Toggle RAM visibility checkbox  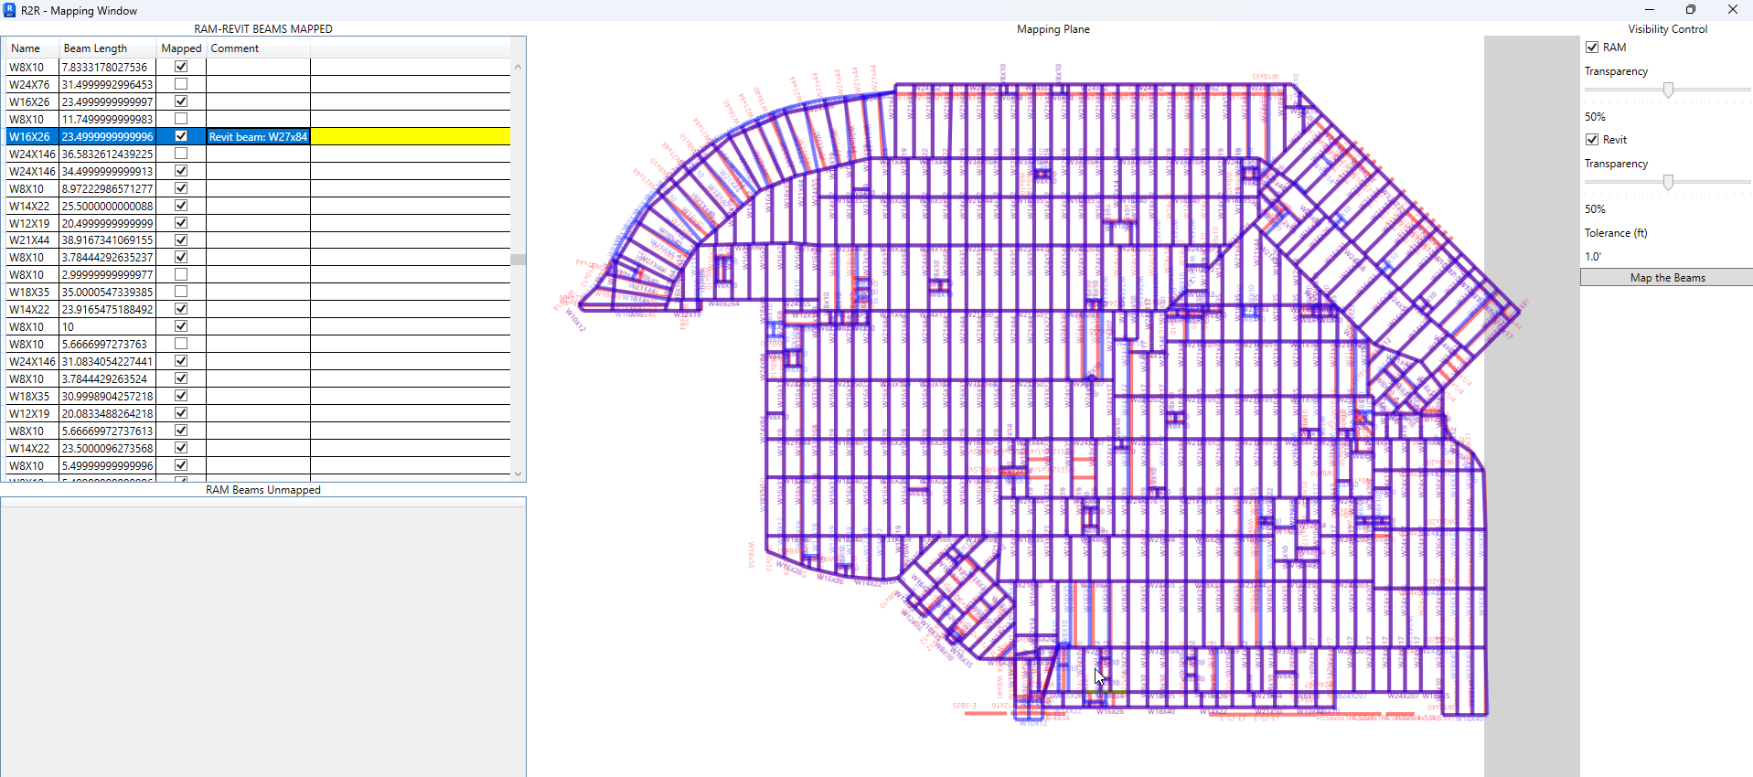(1592, 47)
